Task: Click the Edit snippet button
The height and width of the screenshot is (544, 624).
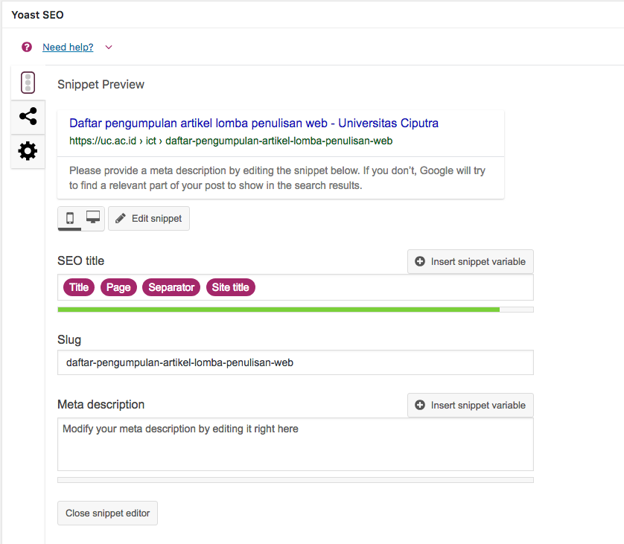Action: (149, 218)
